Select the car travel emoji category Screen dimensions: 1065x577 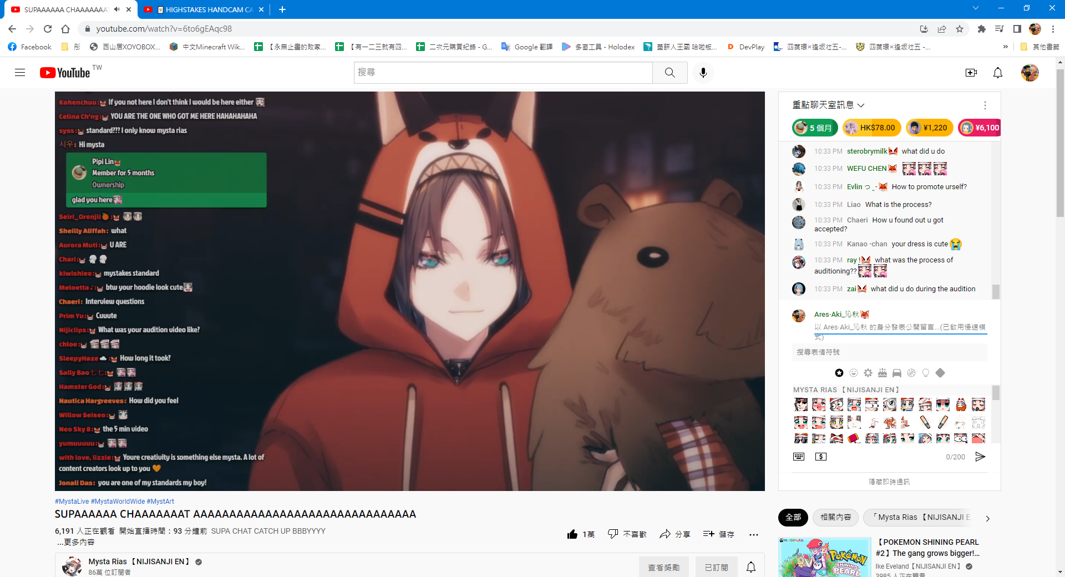897,373
